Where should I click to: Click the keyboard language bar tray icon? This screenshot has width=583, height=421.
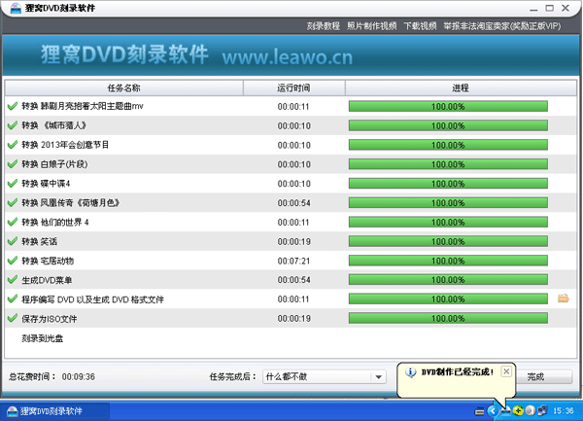(480, 411)
